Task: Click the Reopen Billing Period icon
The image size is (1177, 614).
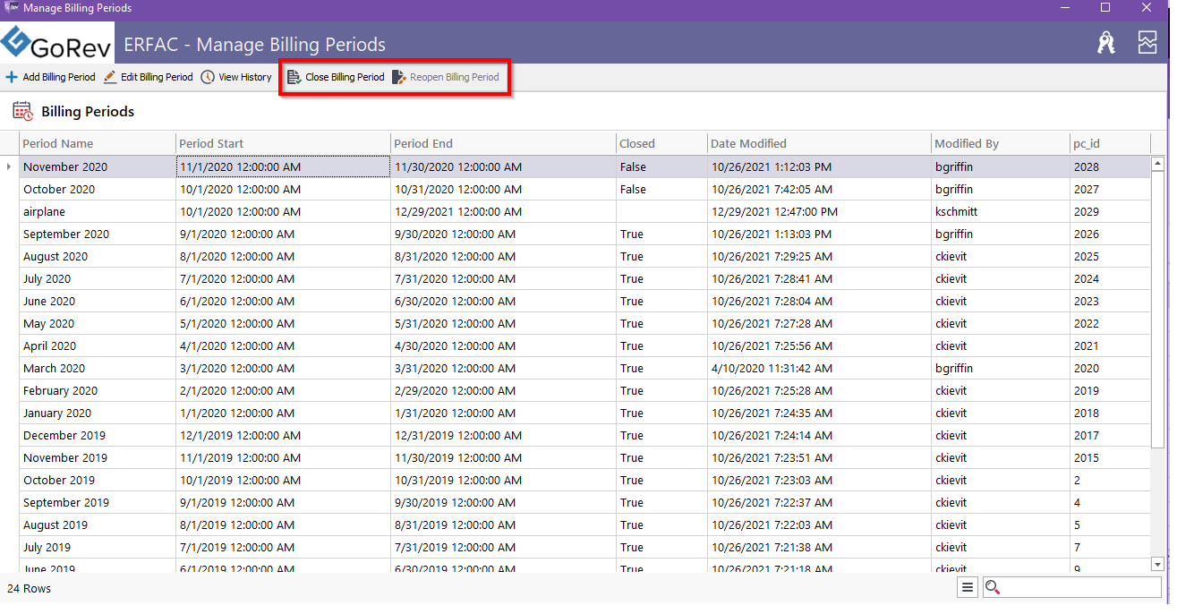Action: pyautogui.click(x=399, y=77)
